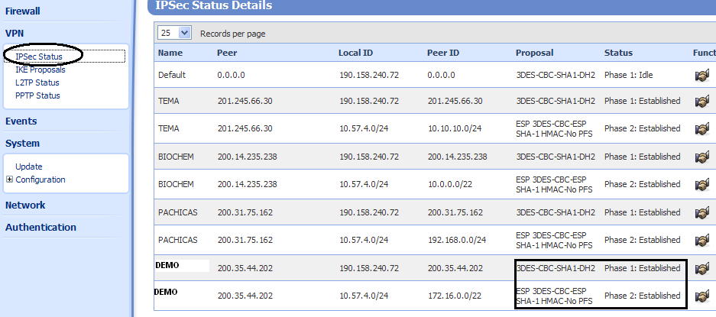This screenshot has height=317, width=716.
Task: Click handshake icon for PACHICAS Phase 1 row
Action: (701, 212)
